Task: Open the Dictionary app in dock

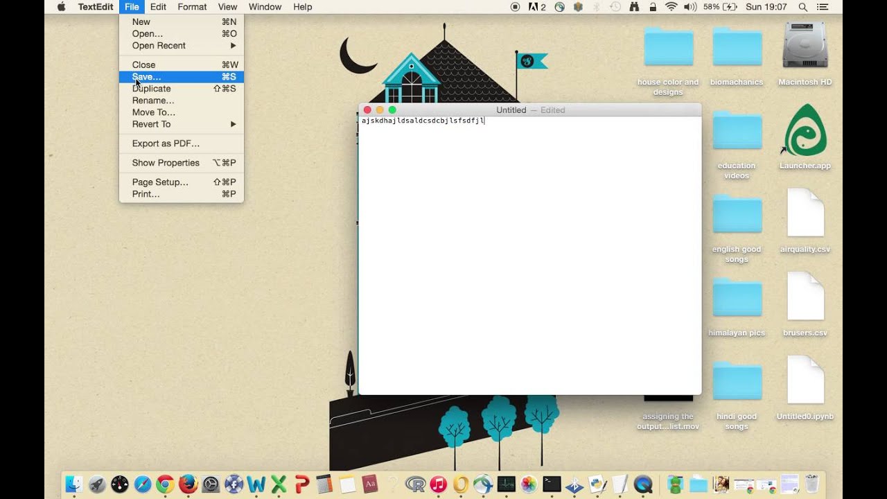Action: [370, 484]
